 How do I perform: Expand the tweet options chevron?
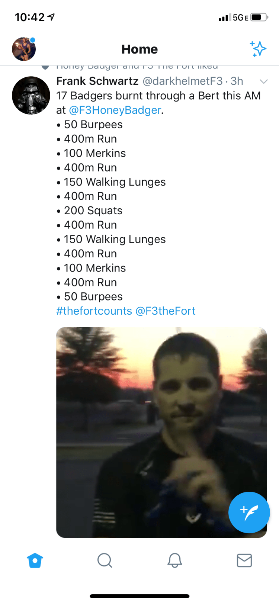pyautogui.click(x=264, y=81)
